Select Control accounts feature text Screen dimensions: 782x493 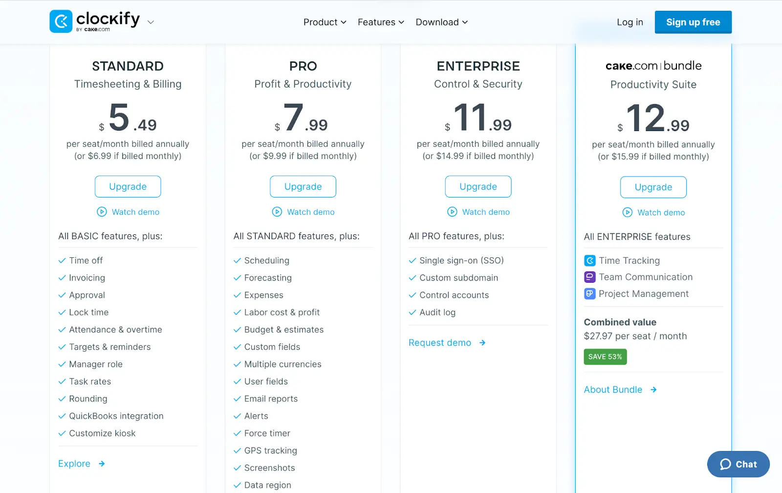(x=454, y=295)
